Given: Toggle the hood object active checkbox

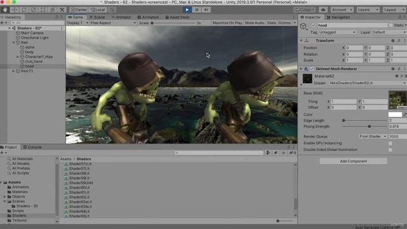Looking at the screenshot, I should 314,25.
